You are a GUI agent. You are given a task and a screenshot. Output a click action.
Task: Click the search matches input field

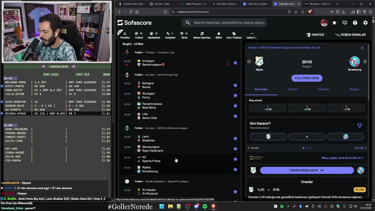pyautogui.click(x=224, y=23)
